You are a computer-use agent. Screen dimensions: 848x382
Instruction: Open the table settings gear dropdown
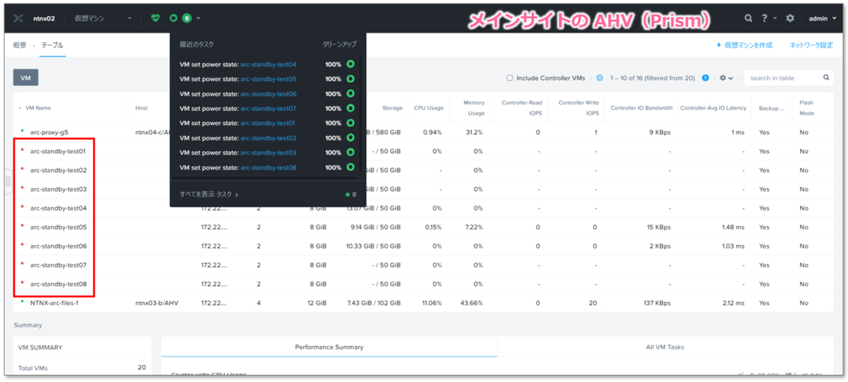(x=726, y=78)
